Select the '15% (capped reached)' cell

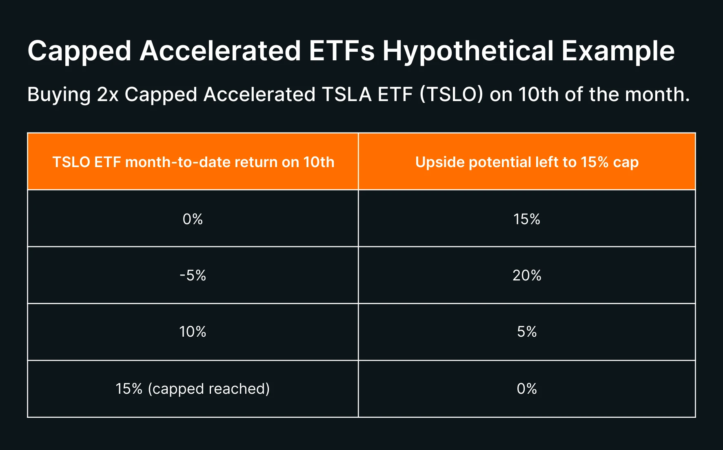pos(193,389)
